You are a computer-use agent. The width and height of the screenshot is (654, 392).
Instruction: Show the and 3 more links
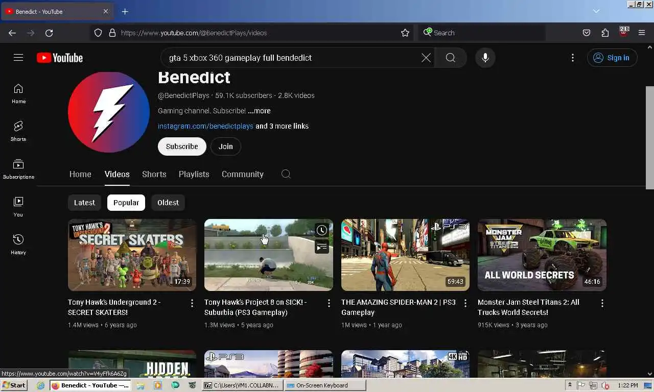click(282, 126)
